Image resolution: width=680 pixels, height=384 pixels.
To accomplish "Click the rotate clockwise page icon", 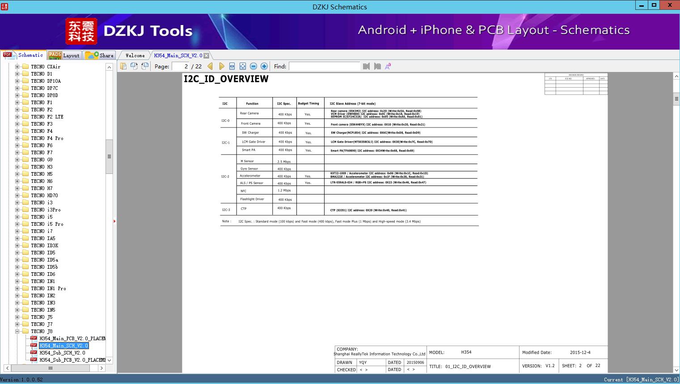I will pyautogui.click(x=145, y=66).
